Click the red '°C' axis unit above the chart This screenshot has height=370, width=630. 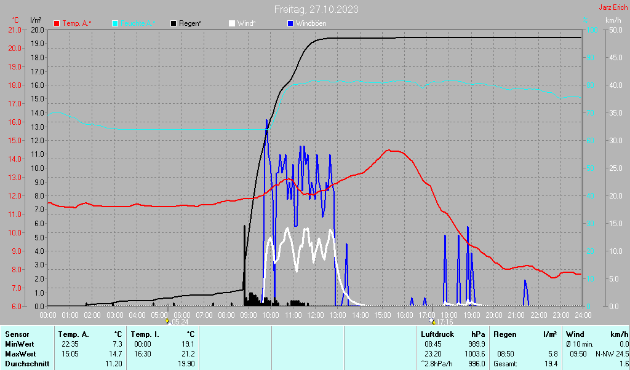(15, 20)
